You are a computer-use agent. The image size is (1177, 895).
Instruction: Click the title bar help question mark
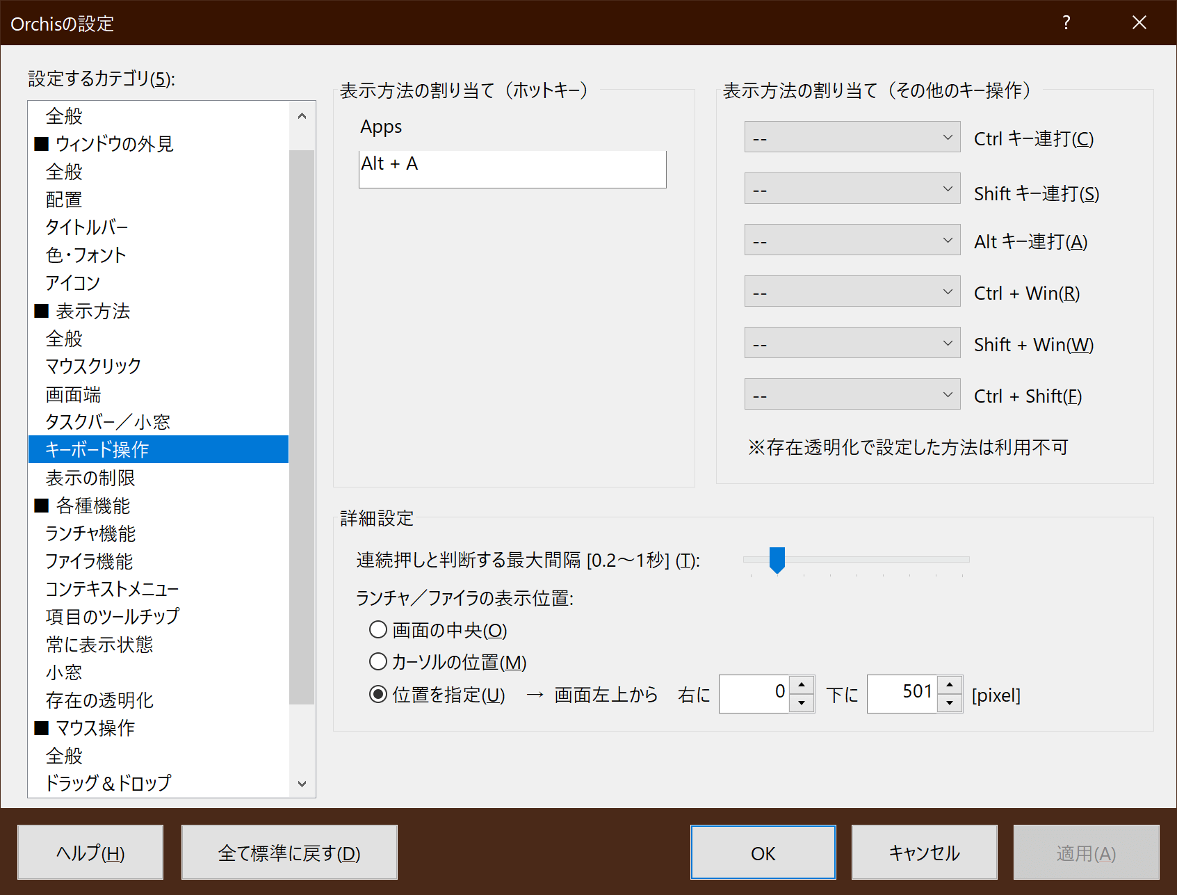pos(1066,23)
